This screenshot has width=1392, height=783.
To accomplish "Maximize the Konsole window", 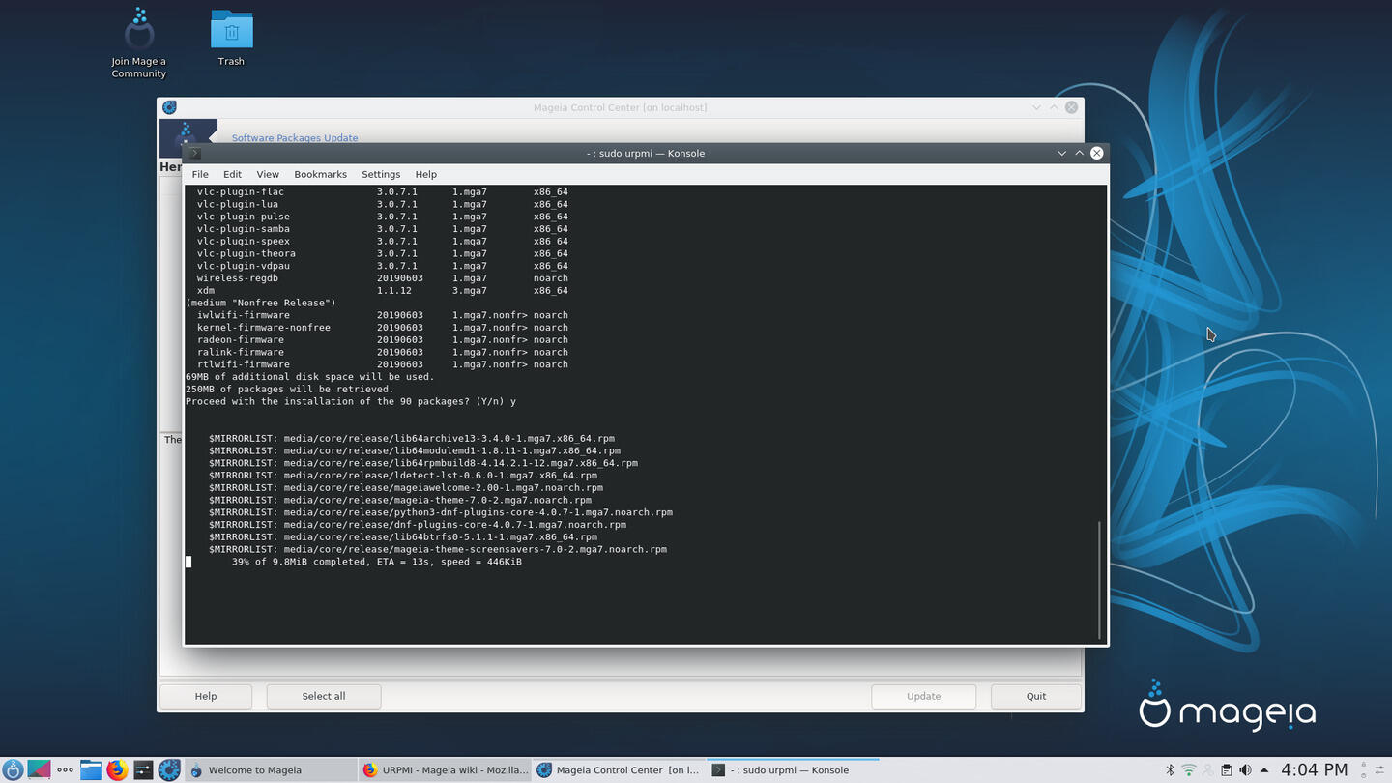I will (1079, 153).
